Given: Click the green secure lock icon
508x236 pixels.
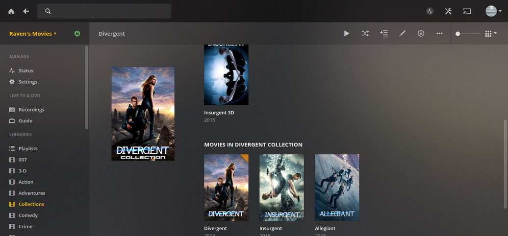Looking at the screenshot, I should pyautogui.click(x=77, y=34).
